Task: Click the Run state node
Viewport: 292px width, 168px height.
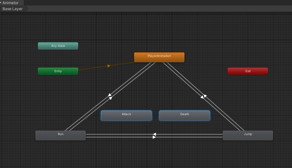Action: pos(60,135)
